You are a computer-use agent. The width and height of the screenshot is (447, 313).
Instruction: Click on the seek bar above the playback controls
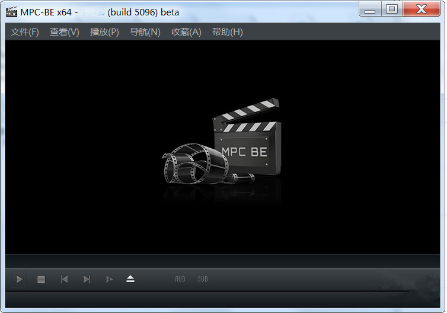pos(222,261)
